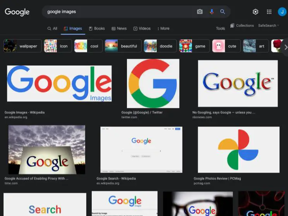
Task: Open 'Google Accused of Enabling Piracy' link
Action: [36, 178]
